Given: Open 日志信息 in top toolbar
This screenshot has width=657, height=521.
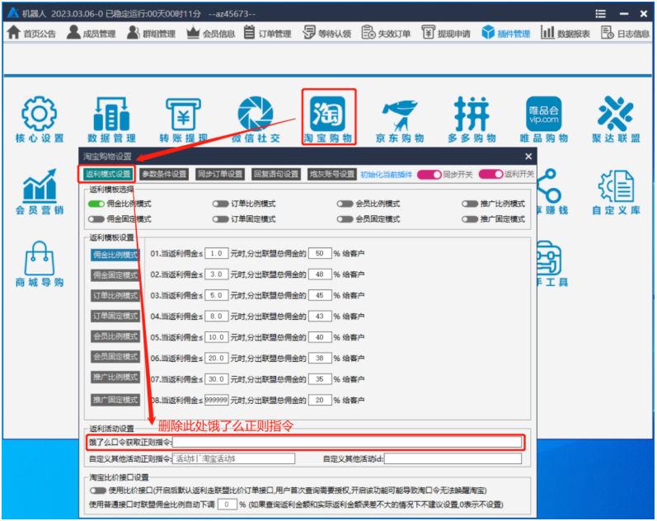Looking at the screenshot, I should (625, 33).
